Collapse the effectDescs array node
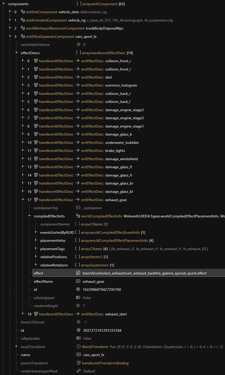The height and width of the screenshot is (375, 225). coord(17,53)
